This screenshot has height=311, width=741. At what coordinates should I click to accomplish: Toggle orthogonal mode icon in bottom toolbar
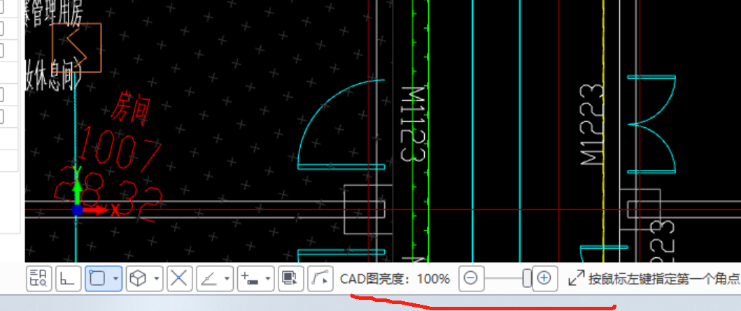[68, 278]
